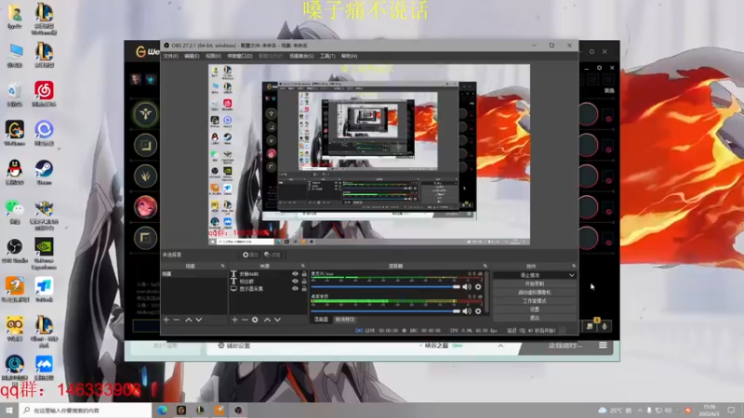Open GeForce Experience desktop shortcut
744x418 pixels.
pos(44,254)
